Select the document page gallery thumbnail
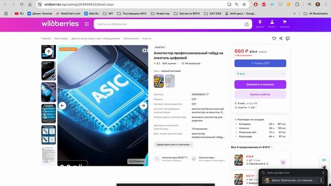This screenshot has height=186, width=331. 49,156
